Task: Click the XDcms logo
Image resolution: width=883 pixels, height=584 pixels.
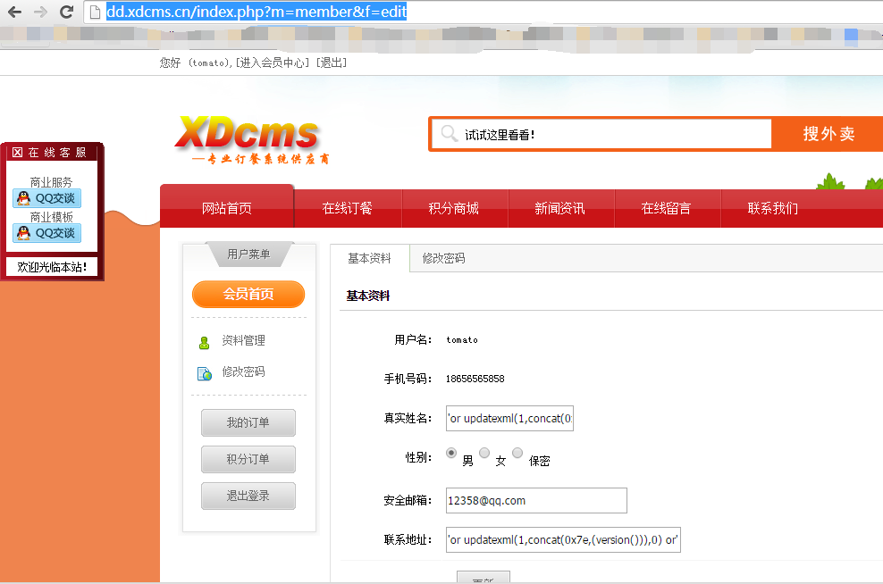Action: pos(252,139)
